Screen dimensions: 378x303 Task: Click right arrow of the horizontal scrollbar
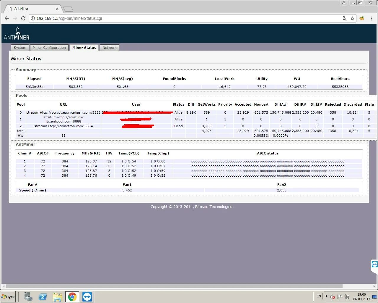[x=374, y=286]
